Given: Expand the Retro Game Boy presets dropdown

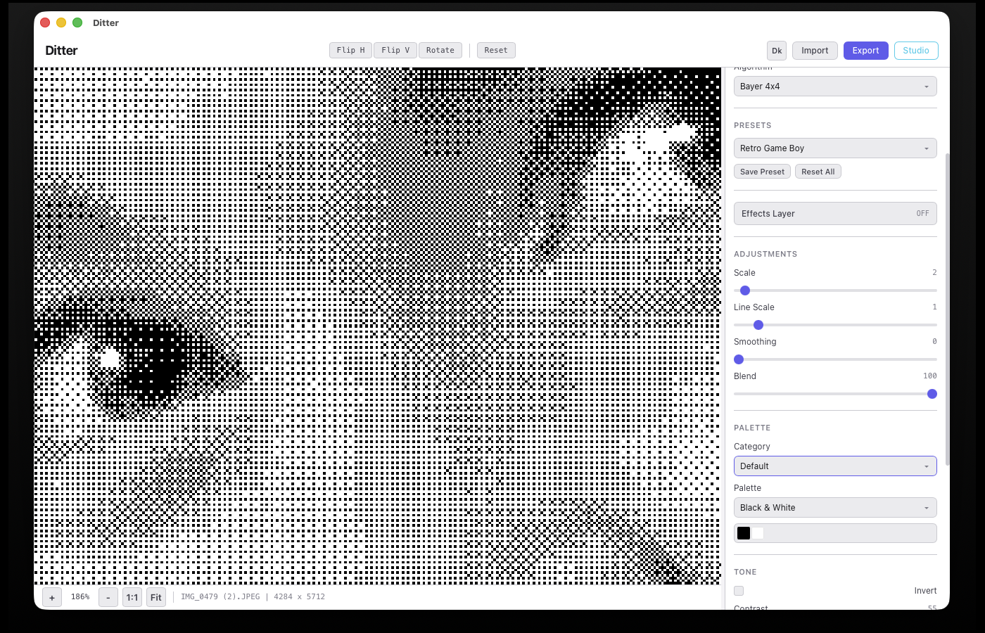Looking at the screenshot, I should click(835, 148).
